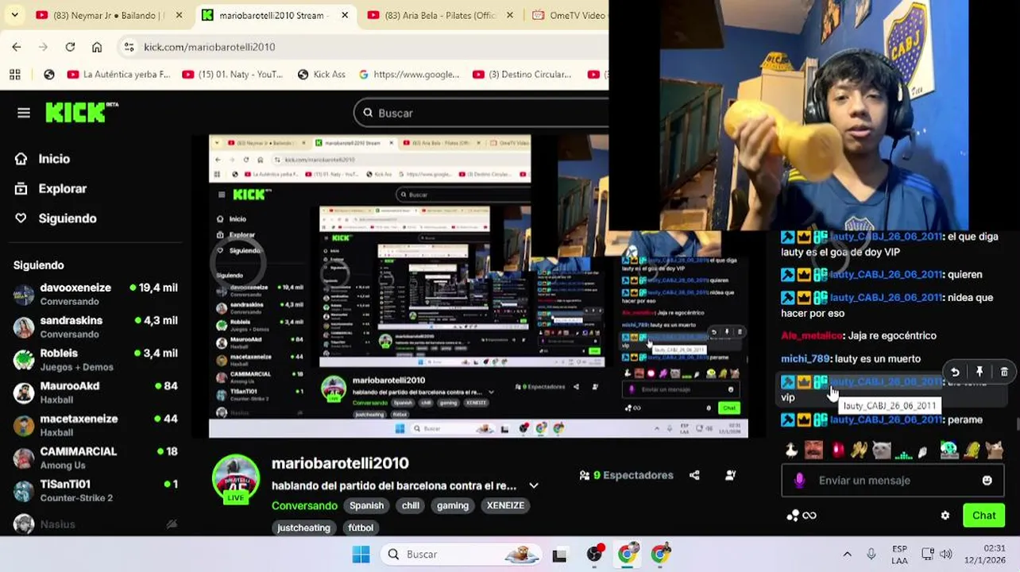Insert the white goose emote
Image resolution: width=1020 pixels, height=572 pixels.
click(x=791, y=450)
